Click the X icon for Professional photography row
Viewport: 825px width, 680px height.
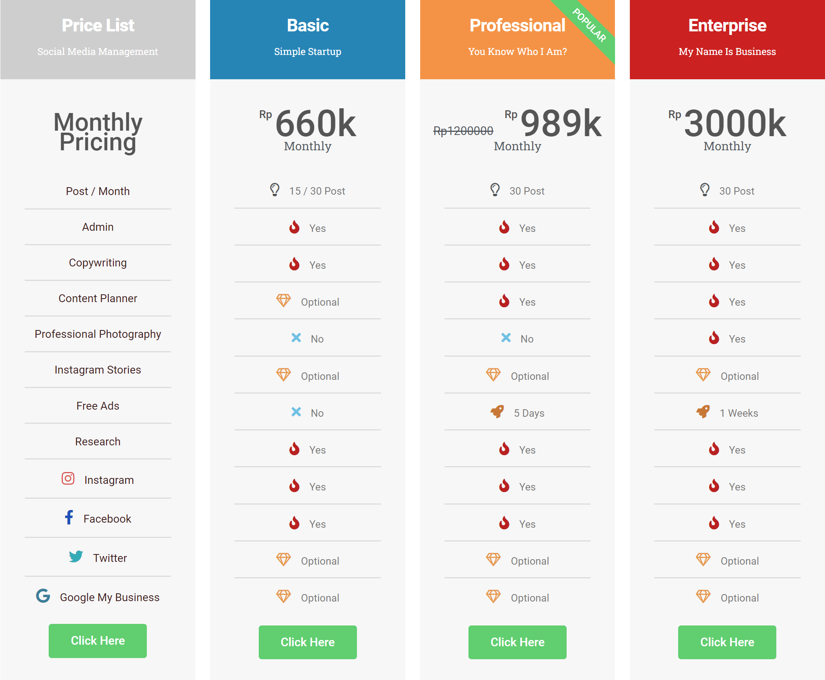(506, 338)
